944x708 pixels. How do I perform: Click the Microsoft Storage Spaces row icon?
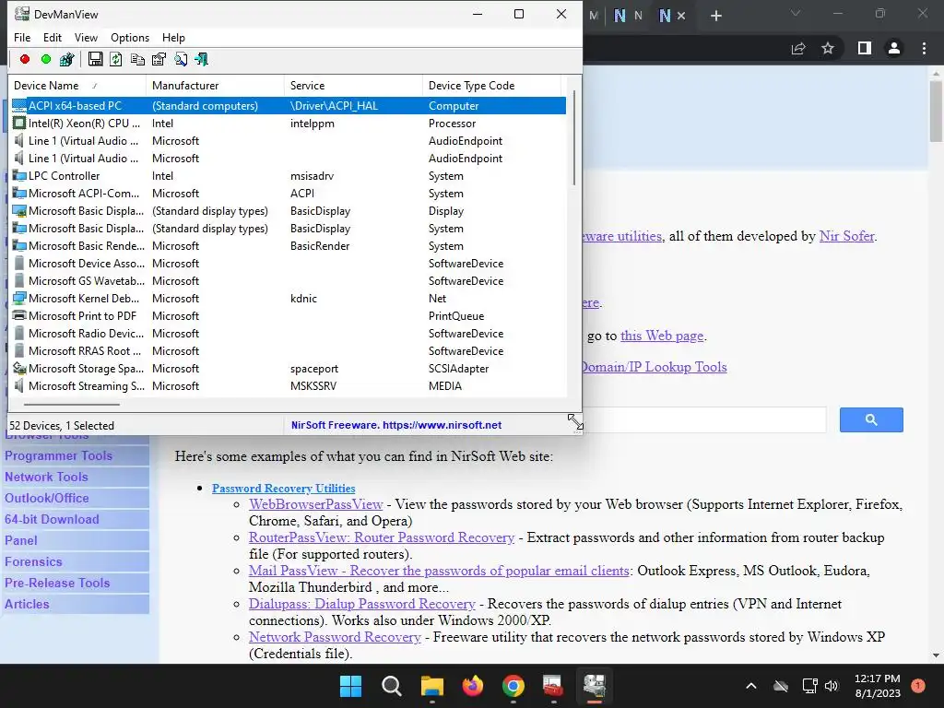click(19, 368)
